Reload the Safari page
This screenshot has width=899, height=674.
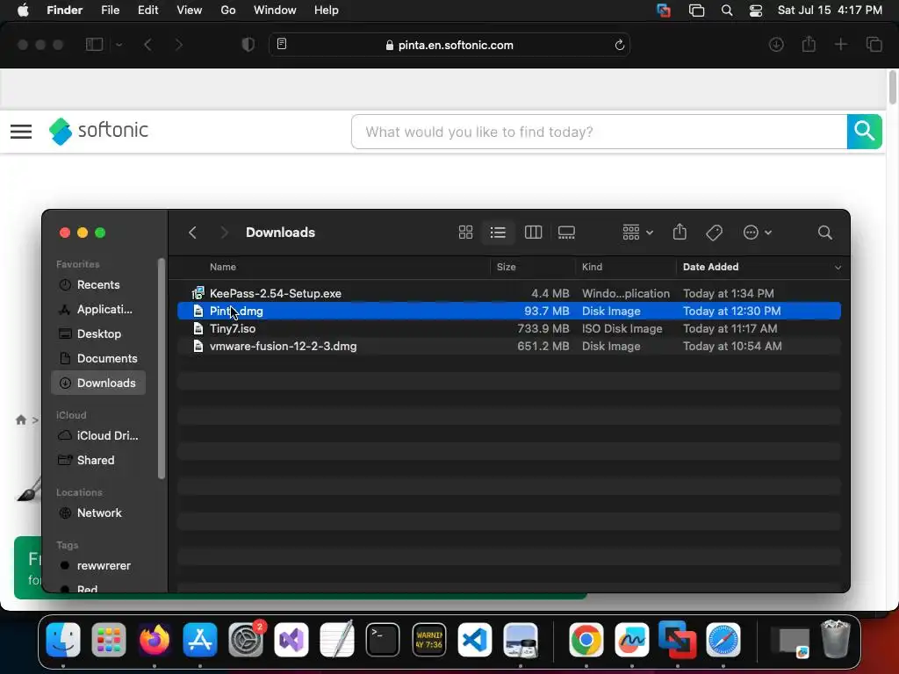(619, 46)
